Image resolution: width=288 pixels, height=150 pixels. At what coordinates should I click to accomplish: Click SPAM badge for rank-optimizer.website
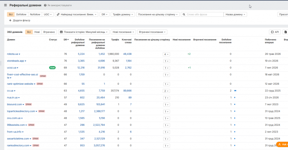click(x=40, y=84)
